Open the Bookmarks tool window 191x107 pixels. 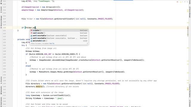click(1, 90)
